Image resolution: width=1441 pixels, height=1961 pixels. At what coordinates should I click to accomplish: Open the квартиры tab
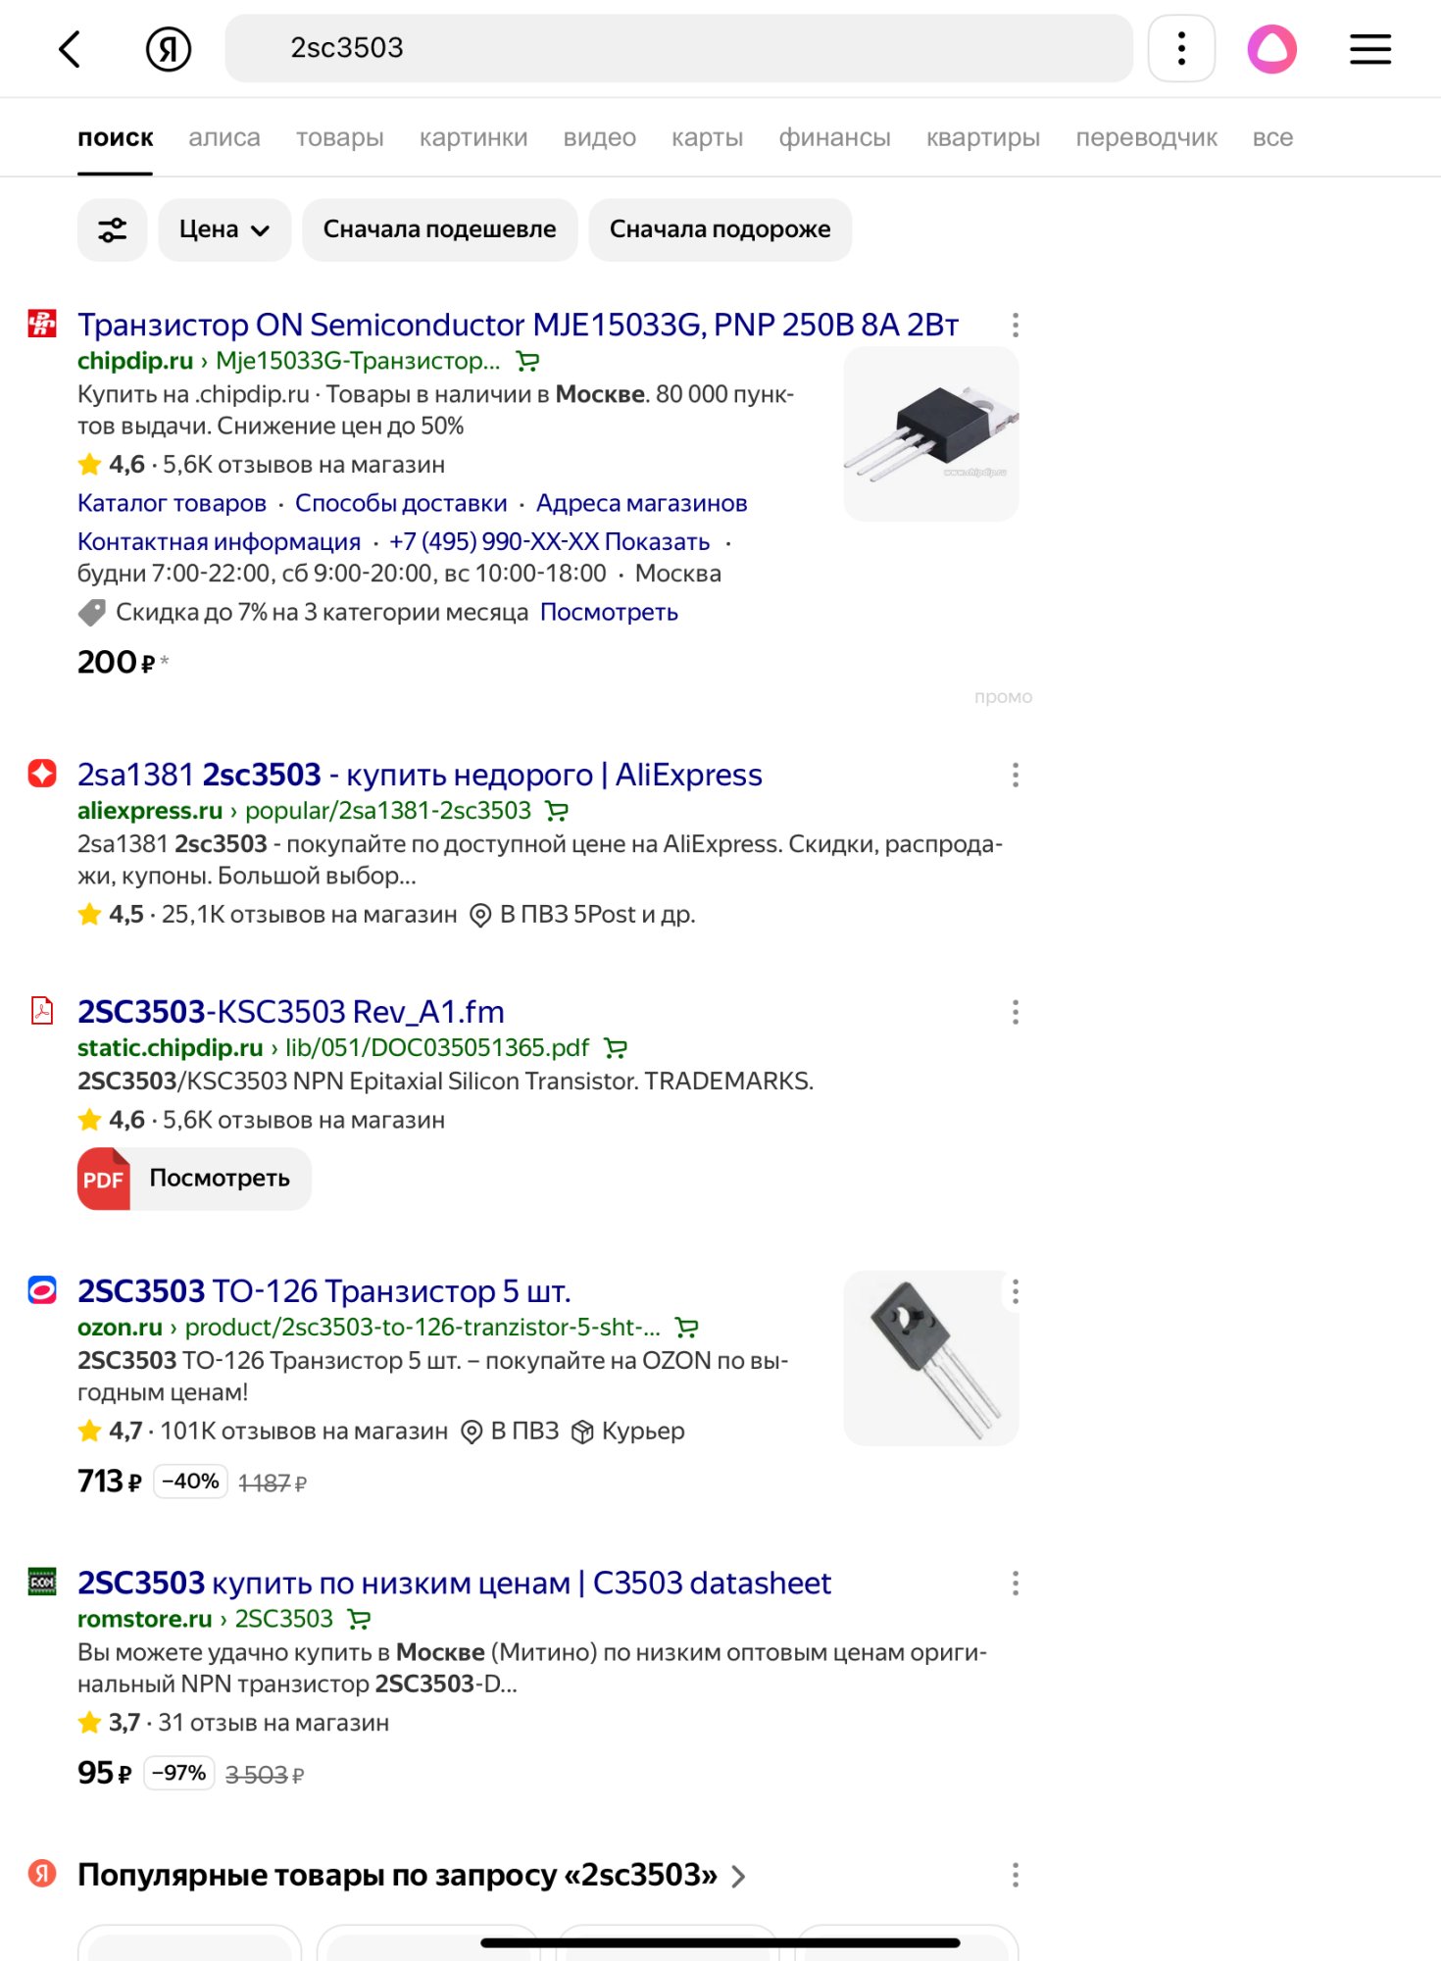tap(983, 137)
